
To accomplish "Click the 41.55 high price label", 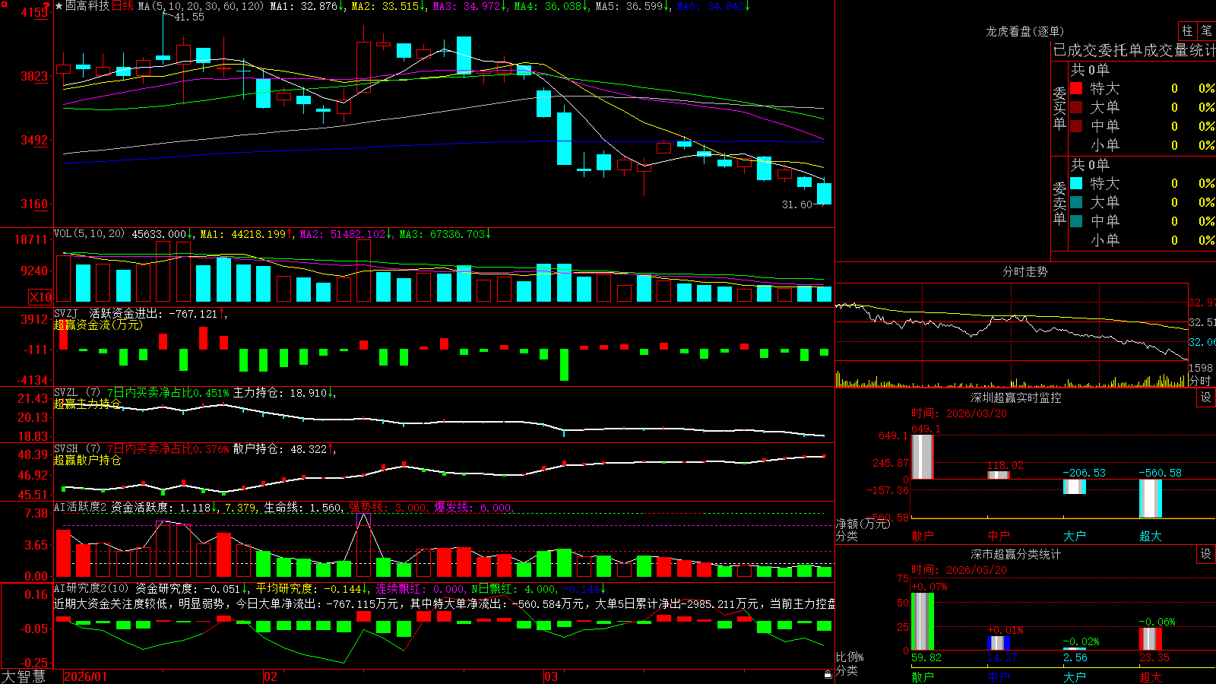I will (189, 17).
